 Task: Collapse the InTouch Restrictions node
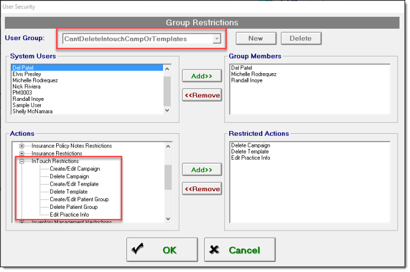tap(22, 161)
